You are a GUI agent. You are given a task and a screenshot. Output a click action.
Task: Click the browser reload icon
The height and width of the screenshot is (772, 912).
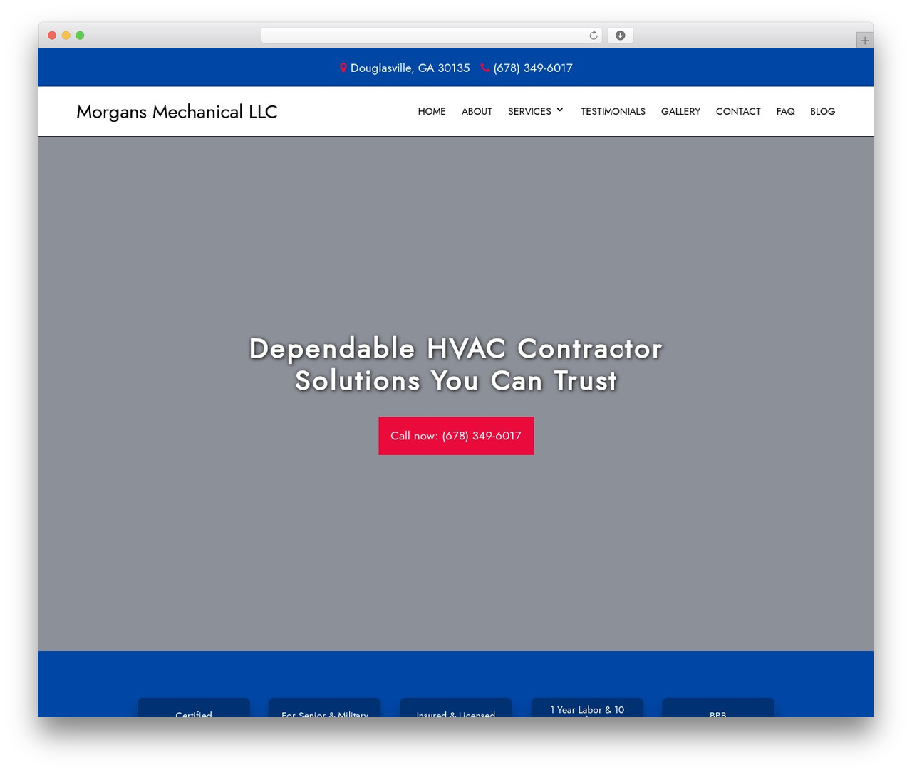point(593,36)
